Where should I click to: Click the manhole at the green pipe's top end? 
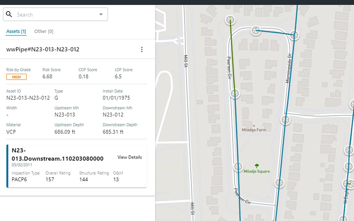[x=230, y=20]
